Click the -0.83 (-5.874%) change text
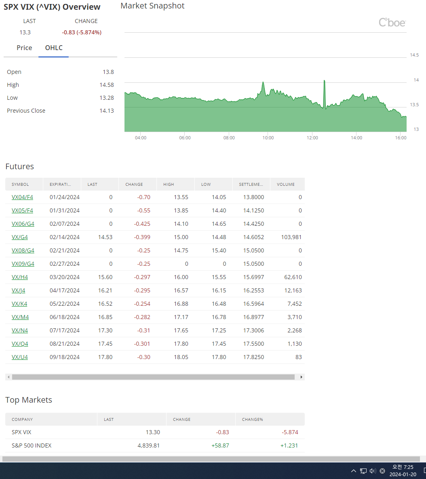The height and width of the screenshot is (479, 426). pos(82,32)
